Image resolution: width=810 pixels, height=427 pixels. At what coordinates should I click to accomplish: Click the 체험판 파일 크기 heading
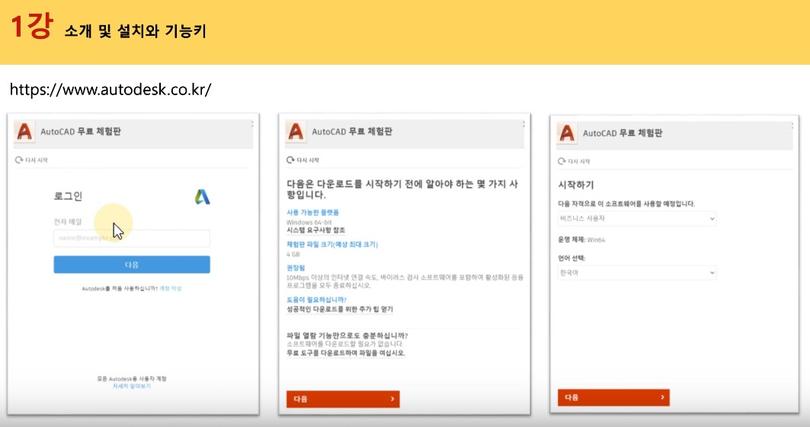pyautogui.click(x=332, y=244)
